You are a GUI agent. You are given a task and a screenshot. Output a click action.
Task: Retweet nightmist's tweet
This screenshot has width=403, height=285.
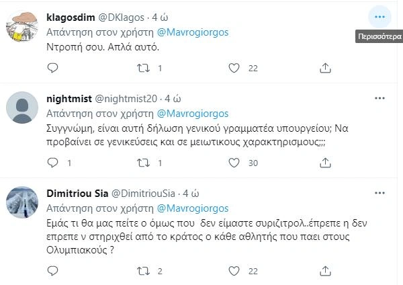click(x=143, y=163)
